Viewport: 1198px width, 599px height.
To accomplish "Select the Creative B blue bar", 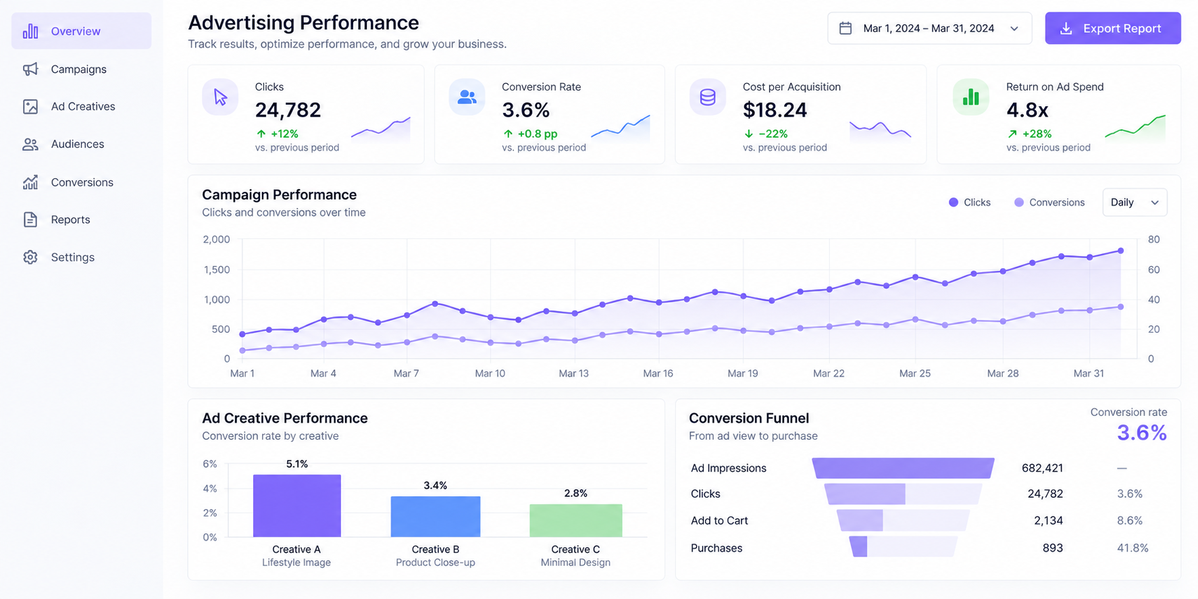I will (436, 517).
